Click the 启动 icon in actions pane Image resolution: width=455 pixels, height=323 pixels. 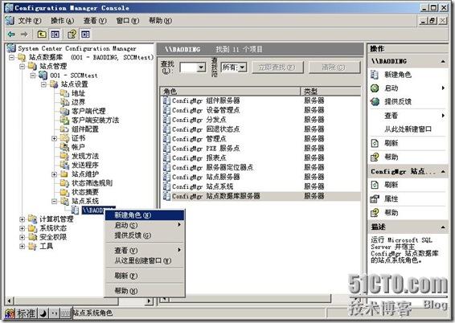click(x=375, y=88)
